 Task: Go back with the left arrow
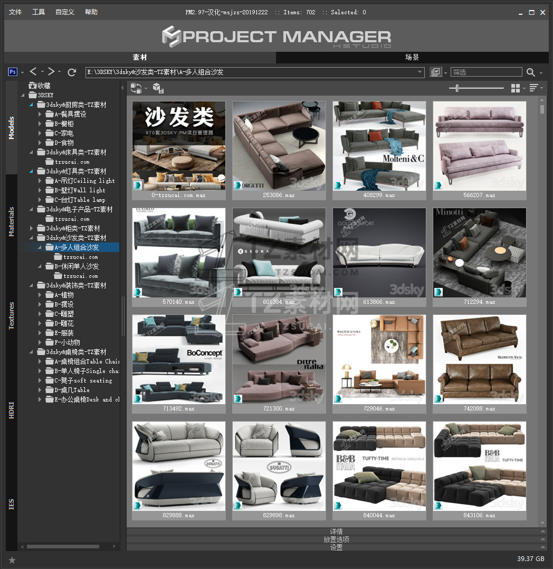tap(33, 71)
